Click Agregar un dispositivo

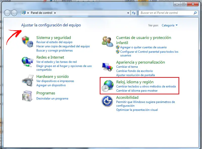coord(51,85)
